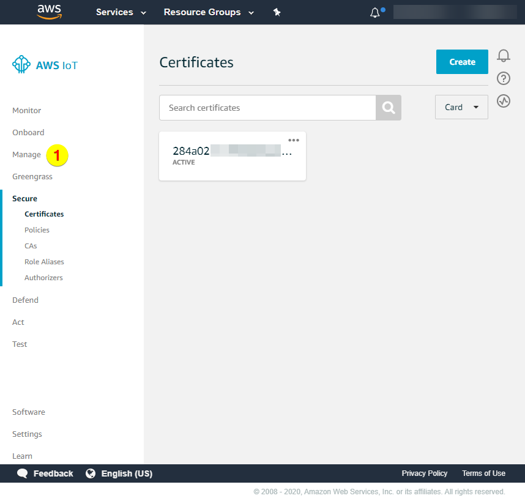Click the activity pulse icon
Image resolution: width=525 pixels, height=501 pixels.
[504, 101]
